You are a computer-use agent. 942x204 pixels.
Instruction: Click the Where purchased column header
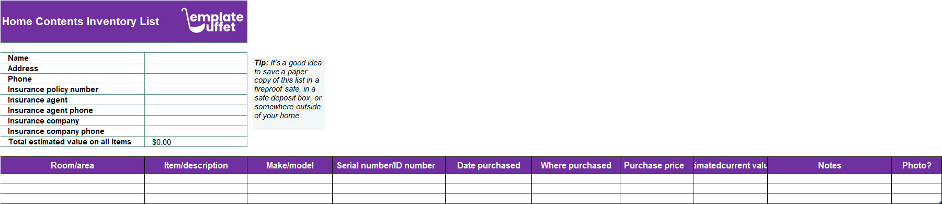(576, 165)
